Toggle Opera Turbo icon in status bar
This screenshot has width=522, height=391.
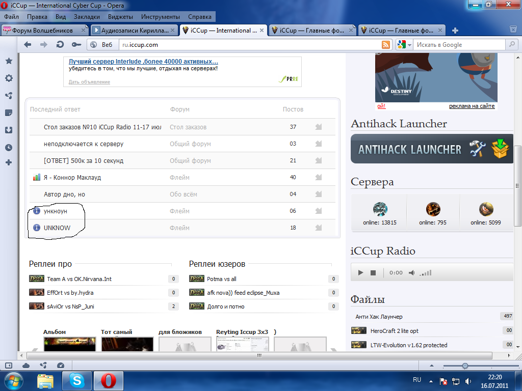tap(61, 366)
